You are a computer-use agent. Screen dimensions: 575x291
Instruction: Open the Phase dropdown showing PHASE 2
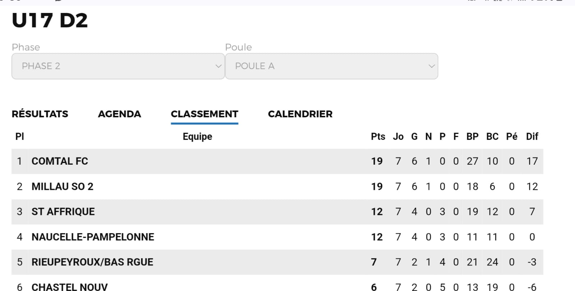pos(118,66)
